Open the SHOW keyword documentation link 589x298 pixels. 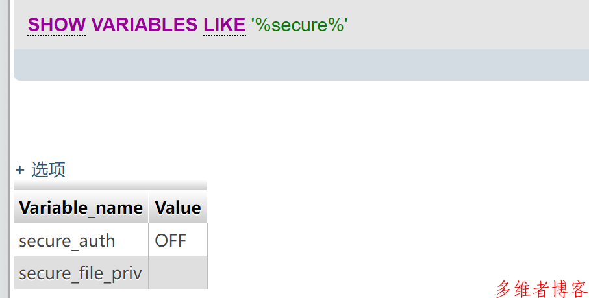point(56,25)
